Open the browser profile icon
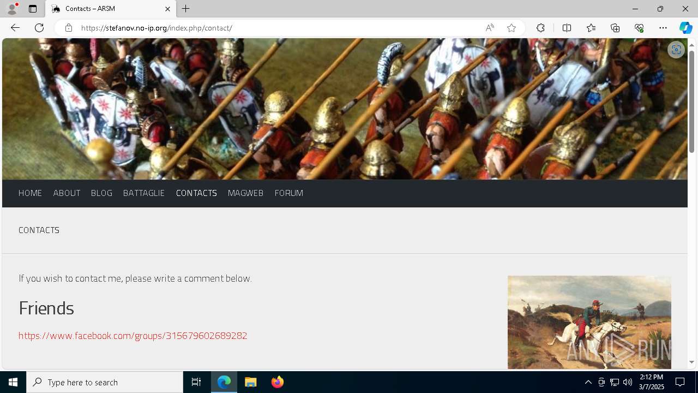This screenshot has width=698, height=393. (12, 9)
